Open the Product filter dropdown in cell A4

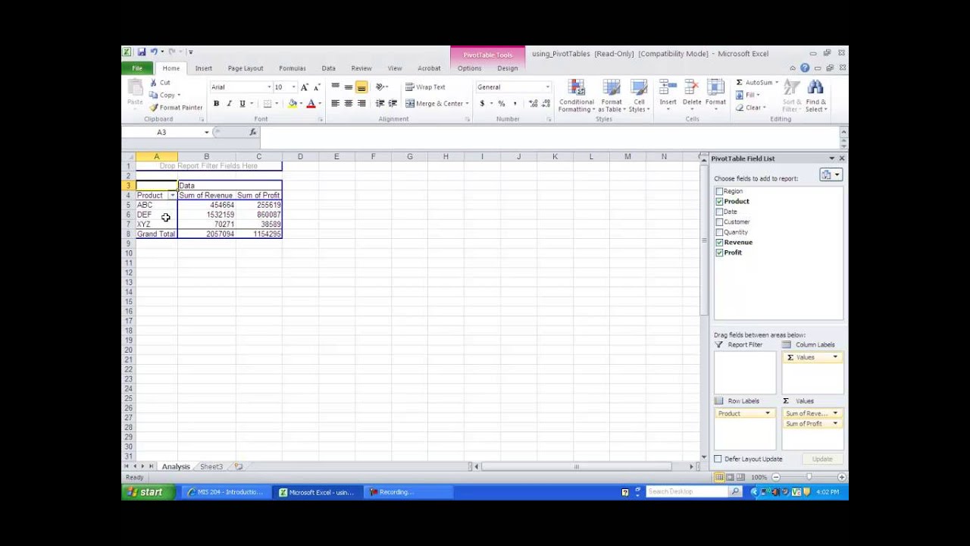point(172,196)
